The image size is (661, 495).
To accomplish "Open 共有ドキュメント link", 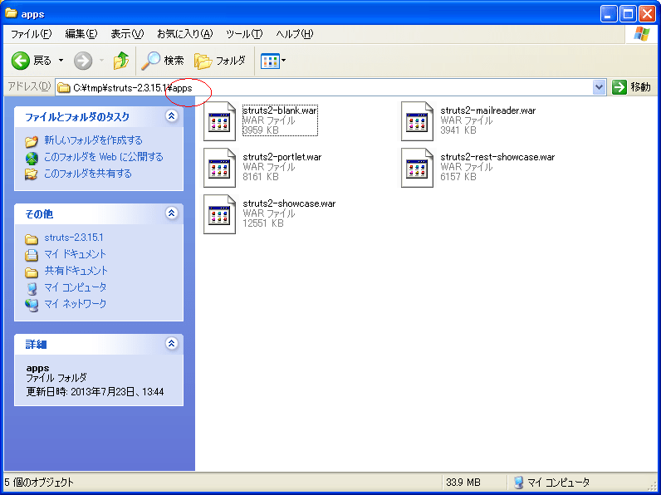I will pos(76,270).
